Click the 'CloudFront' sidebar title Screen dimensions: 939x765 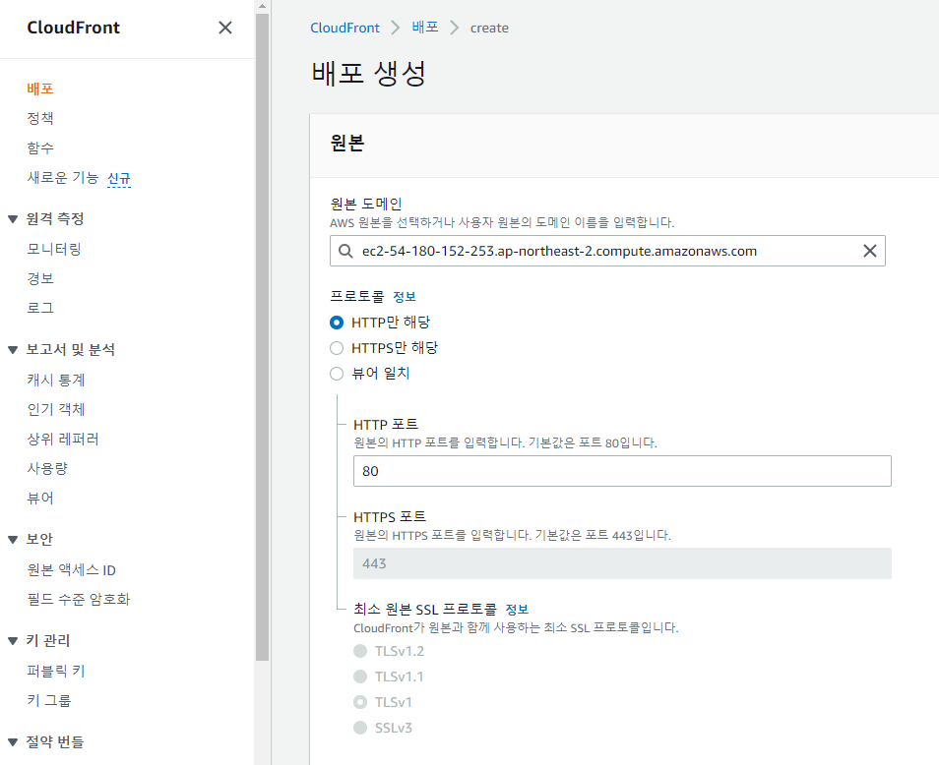pyautogui.click(x=74, y=28)
